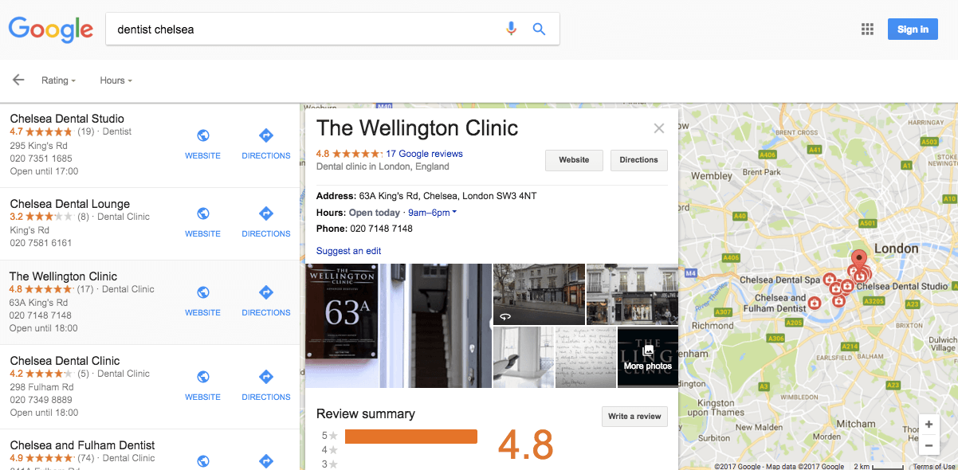Open Chelsea Dental Studio website globe icon
Image resolution: width=958 pixels, height=470 pixels.
202,135
